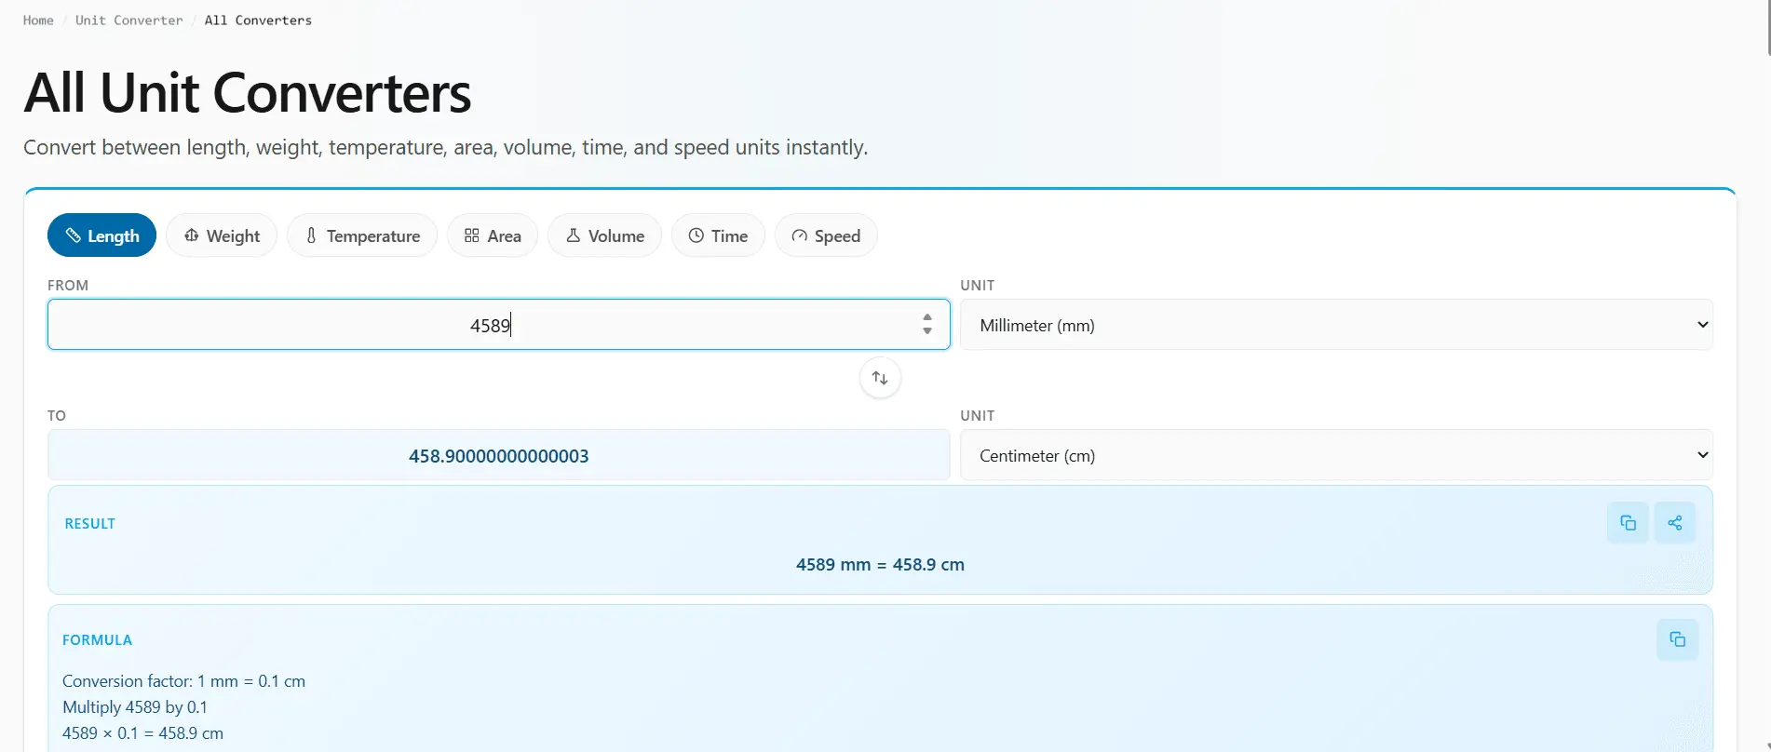The image size is (1771, 752).
Task: Open the Volume converter tab
Action: [604, 235]
